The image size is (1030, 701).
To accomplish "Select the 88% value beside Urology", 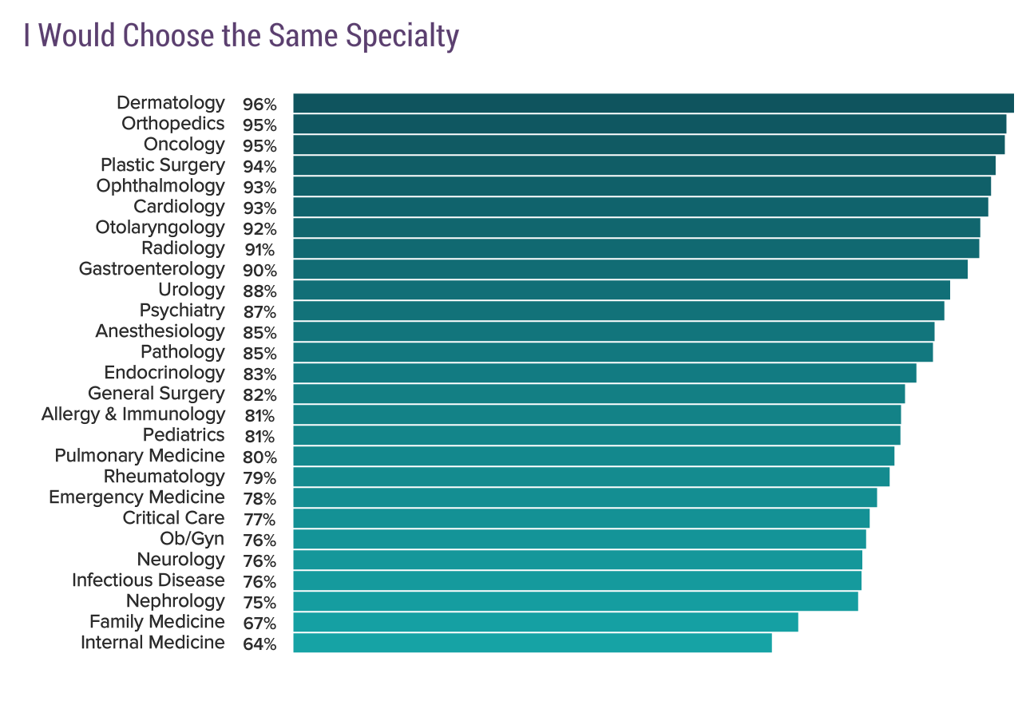I will click(259, 291).
